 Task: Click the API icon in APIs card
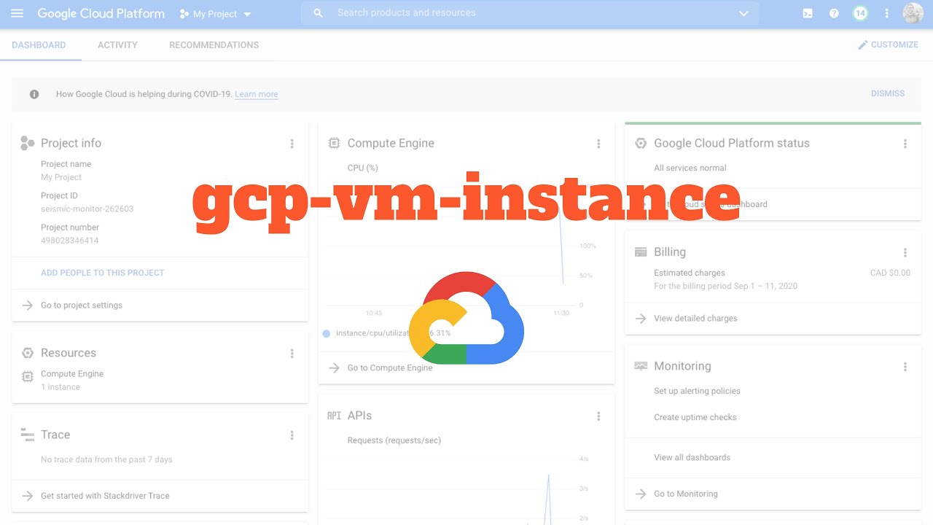point(334,416)
